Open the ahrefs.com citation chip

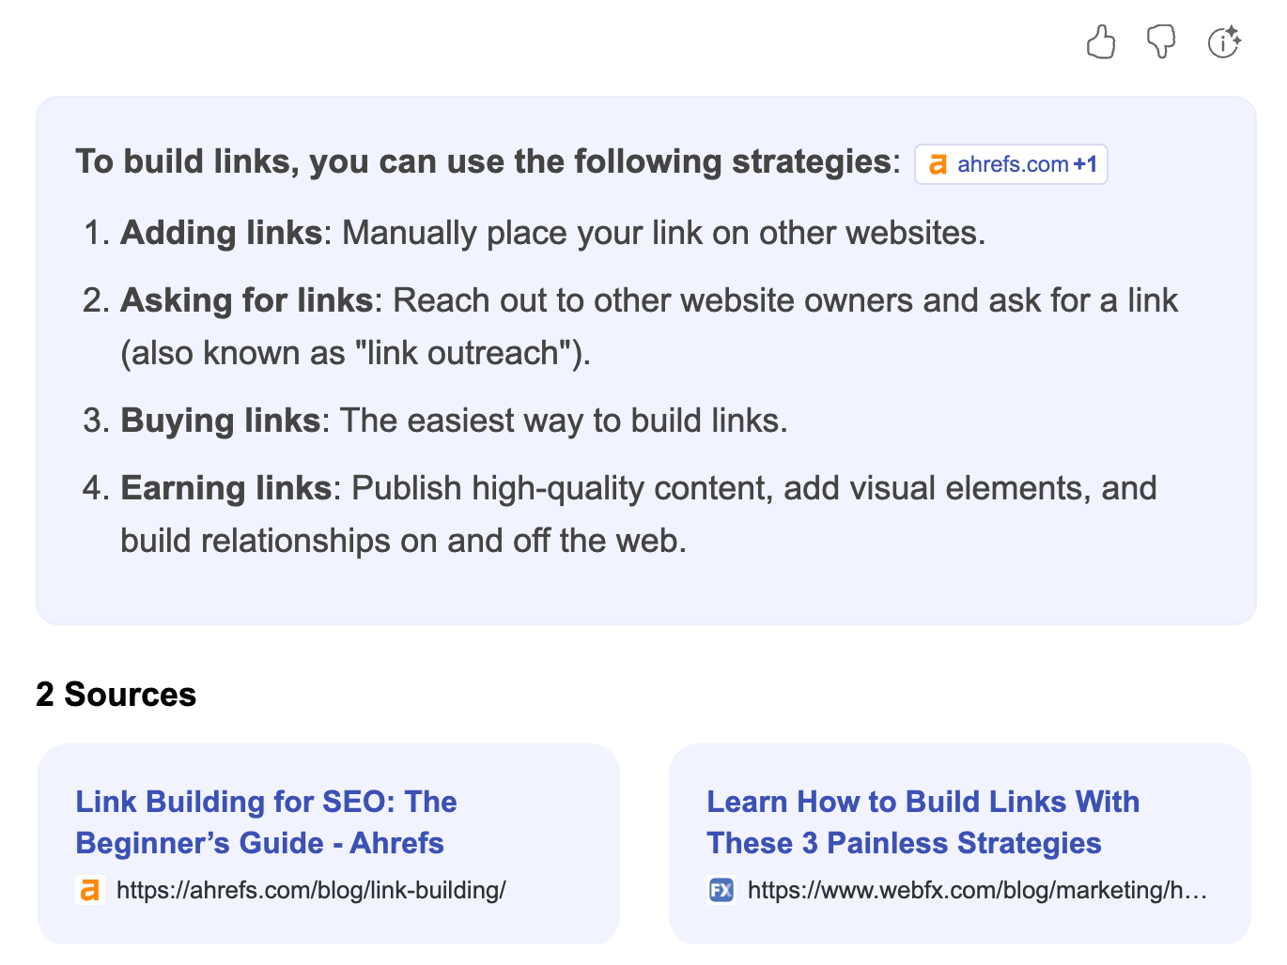point(1012,164)
